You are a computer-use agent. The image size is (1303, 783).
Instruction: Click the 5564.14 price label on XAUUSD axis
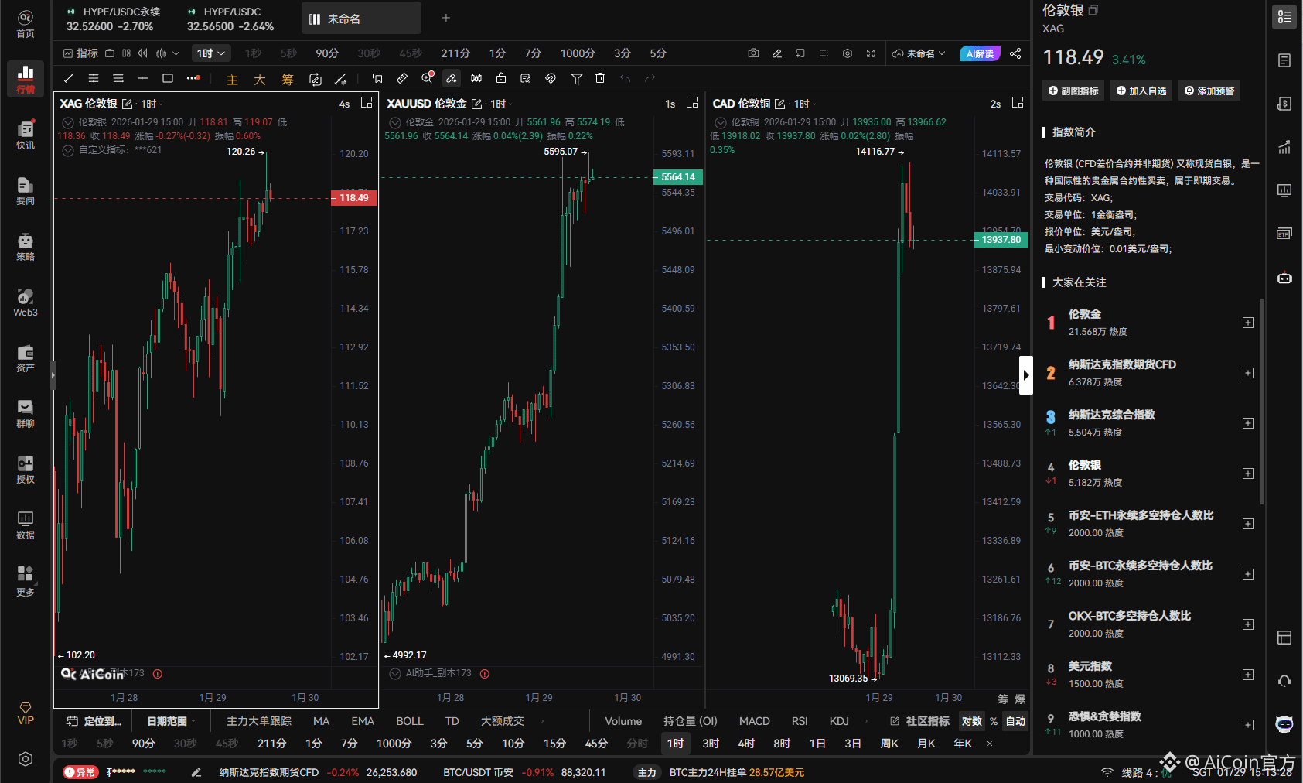[678, 177]
